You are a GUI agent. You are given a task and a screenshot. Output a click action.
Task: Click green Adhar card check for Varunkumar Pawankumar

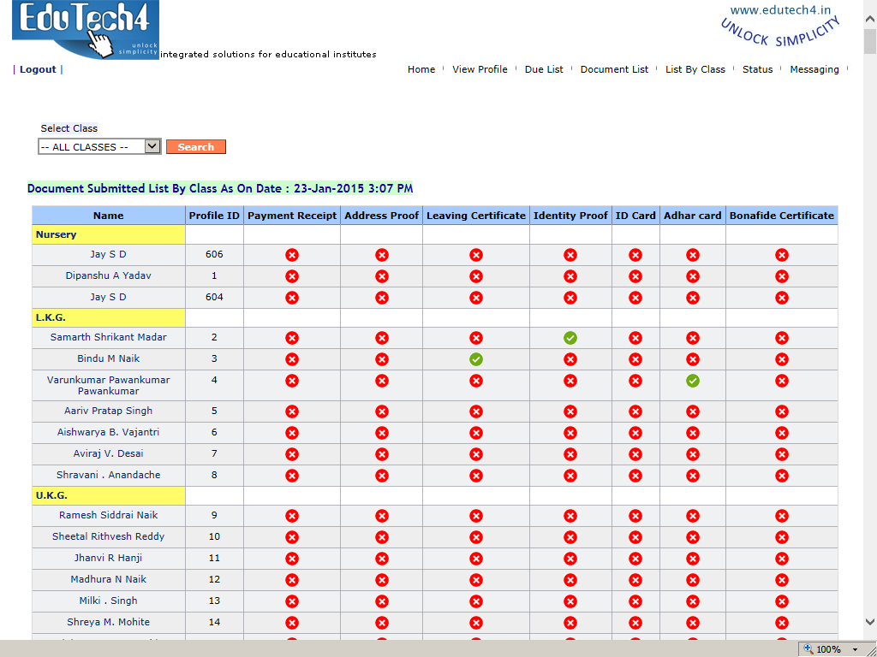(692, 381)
